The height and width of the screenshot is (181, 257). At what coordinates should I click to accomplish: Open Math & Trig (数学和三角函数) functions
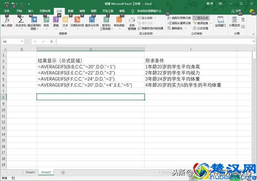[x=106, y=23]
